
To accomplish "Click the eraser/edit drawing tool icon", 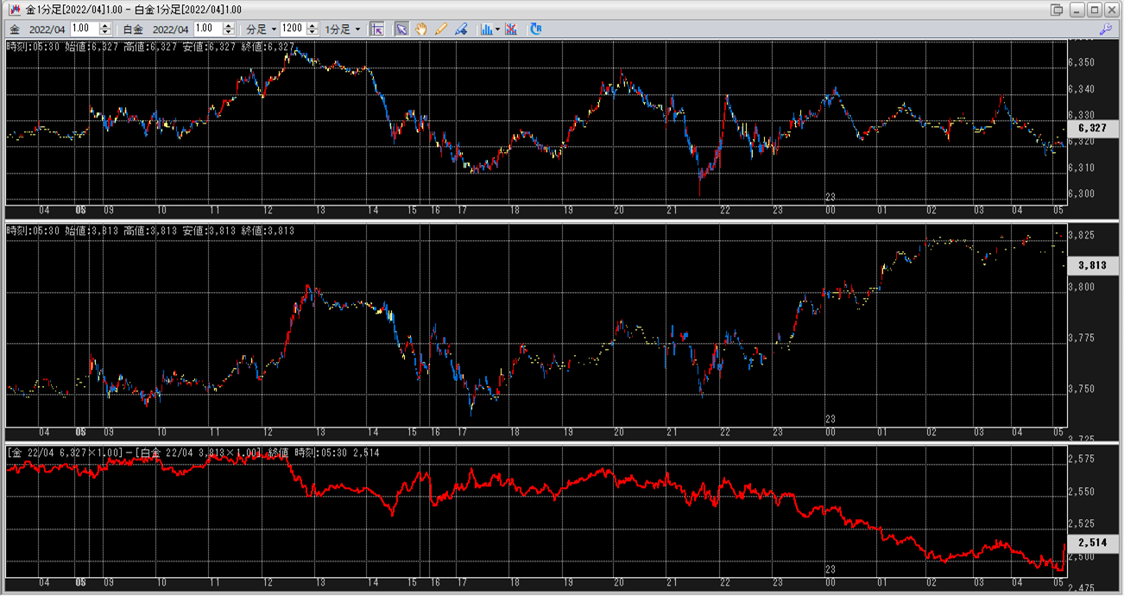I will (x=462, y=29).
